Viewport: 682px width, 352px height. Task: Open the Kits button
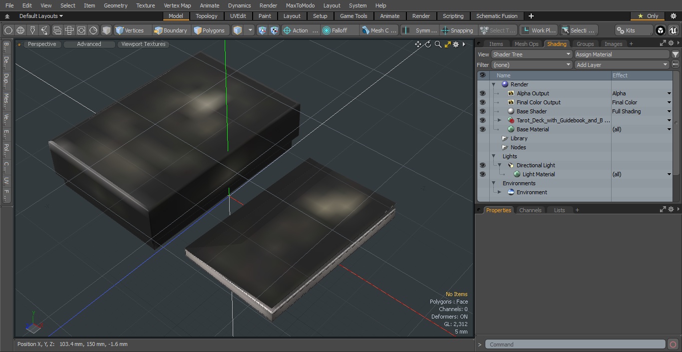pyautogui.click(x=633, y=30)
